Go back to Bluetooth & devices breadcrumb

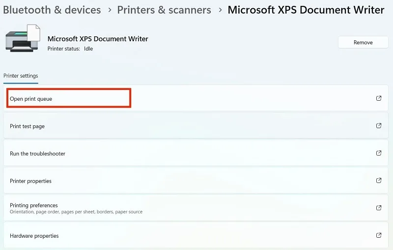tap(52, 10)
